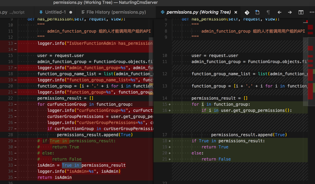This screenshot has height=184, width=315.
Task: Click line number 13 in left pane gutter
Action: [11, 43]
